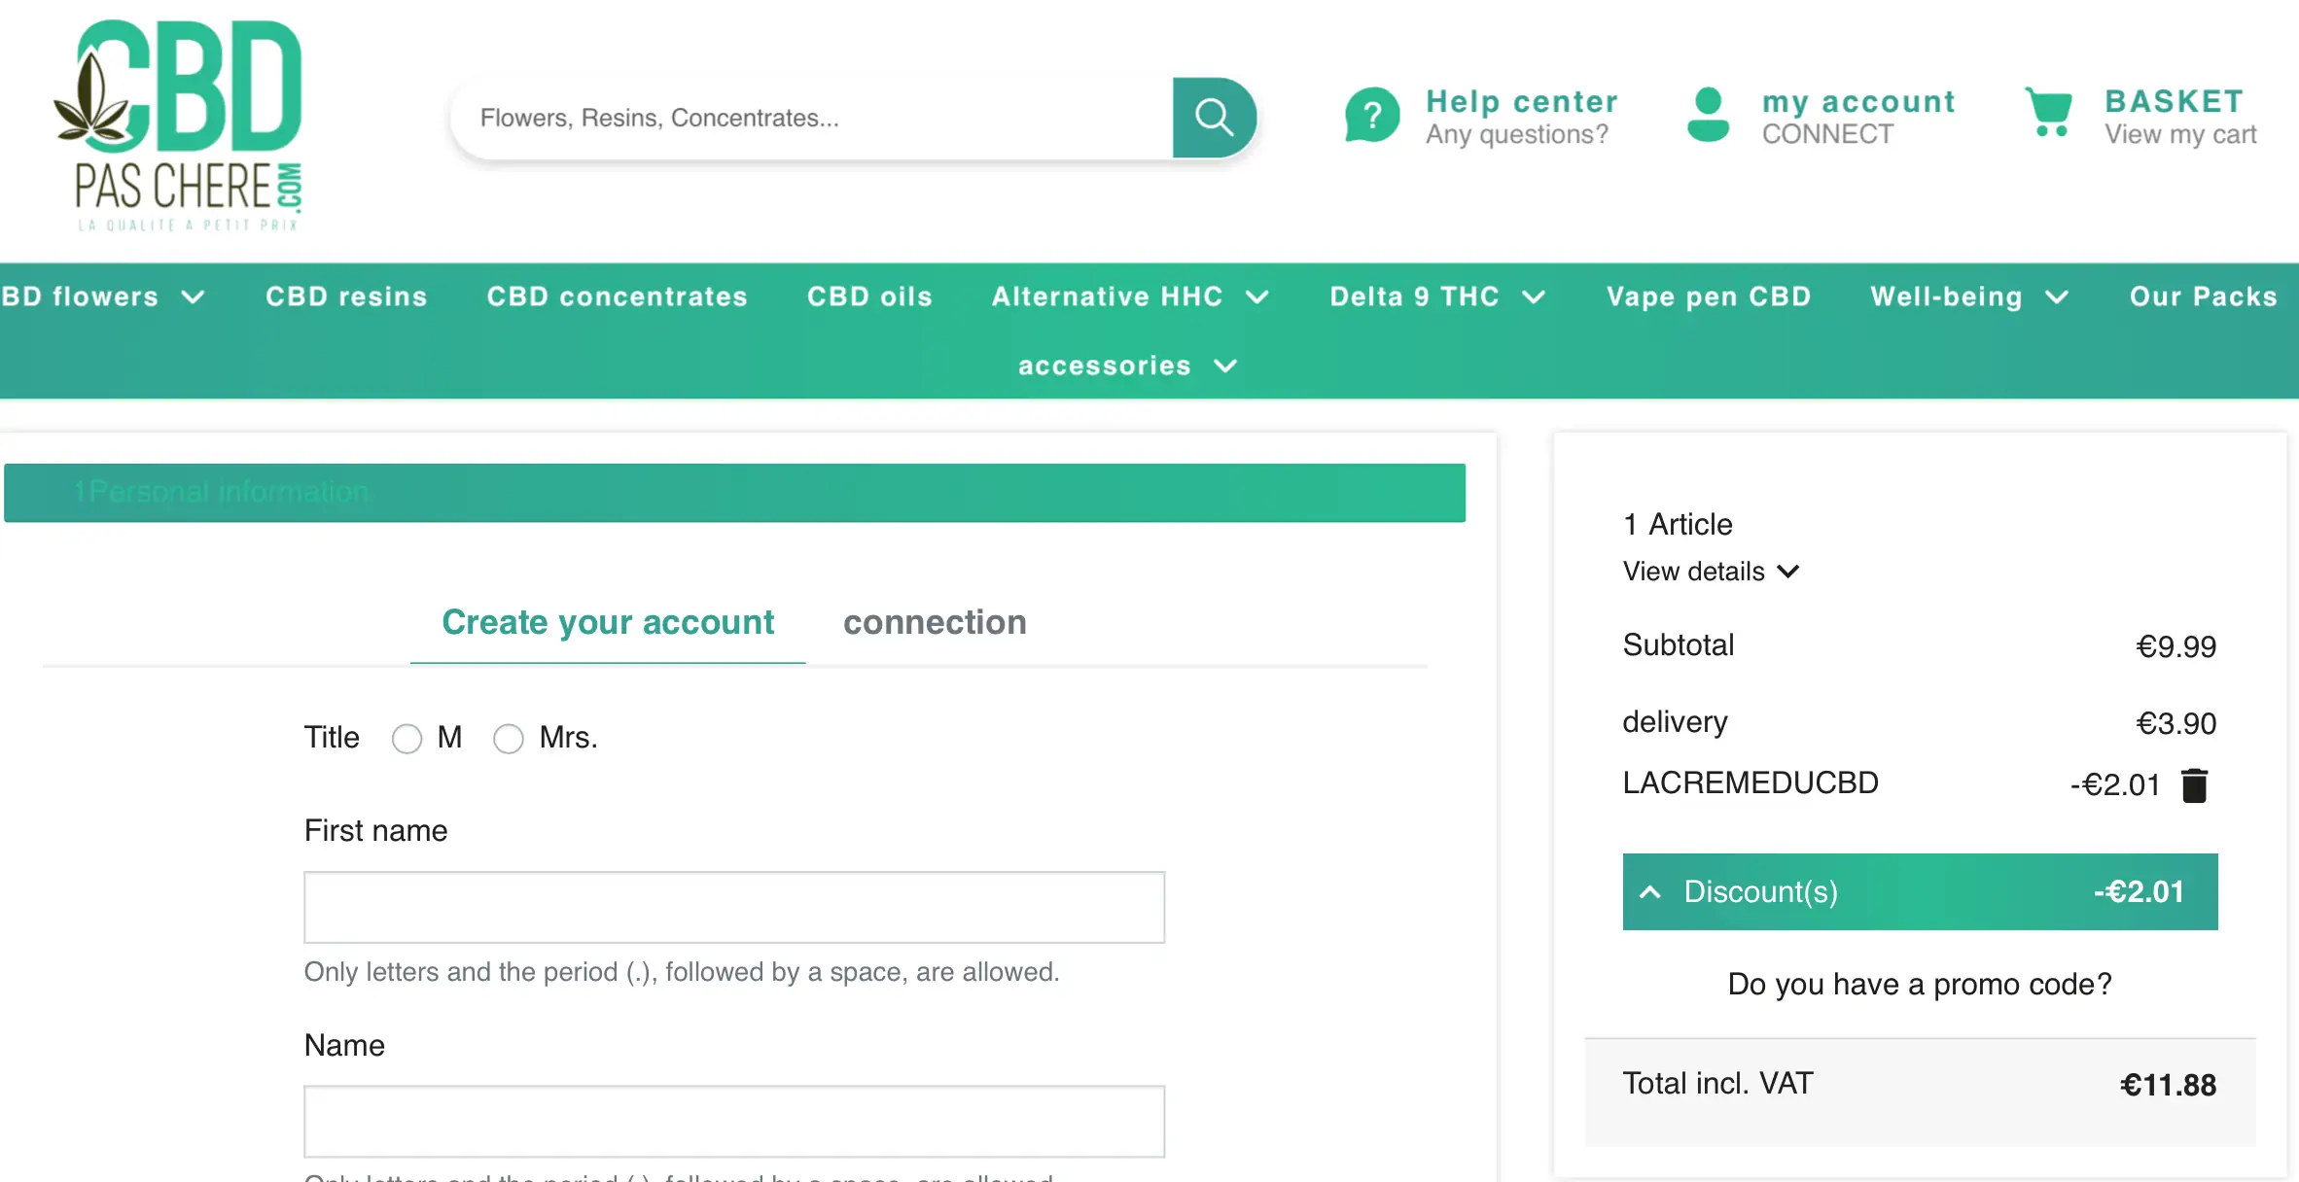
Task: Click the magnifying glass search button
Action: (x=1213, y=118)
